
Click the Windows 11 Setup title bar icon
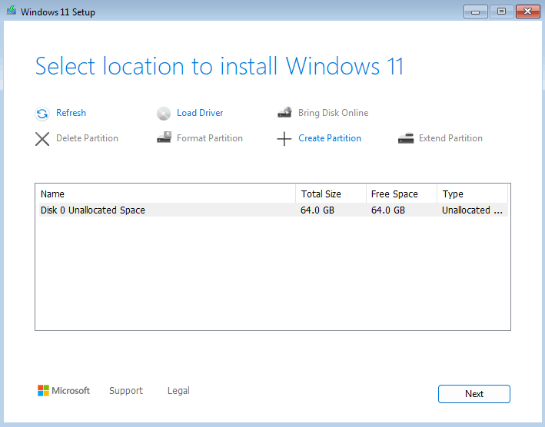point(11,10)
